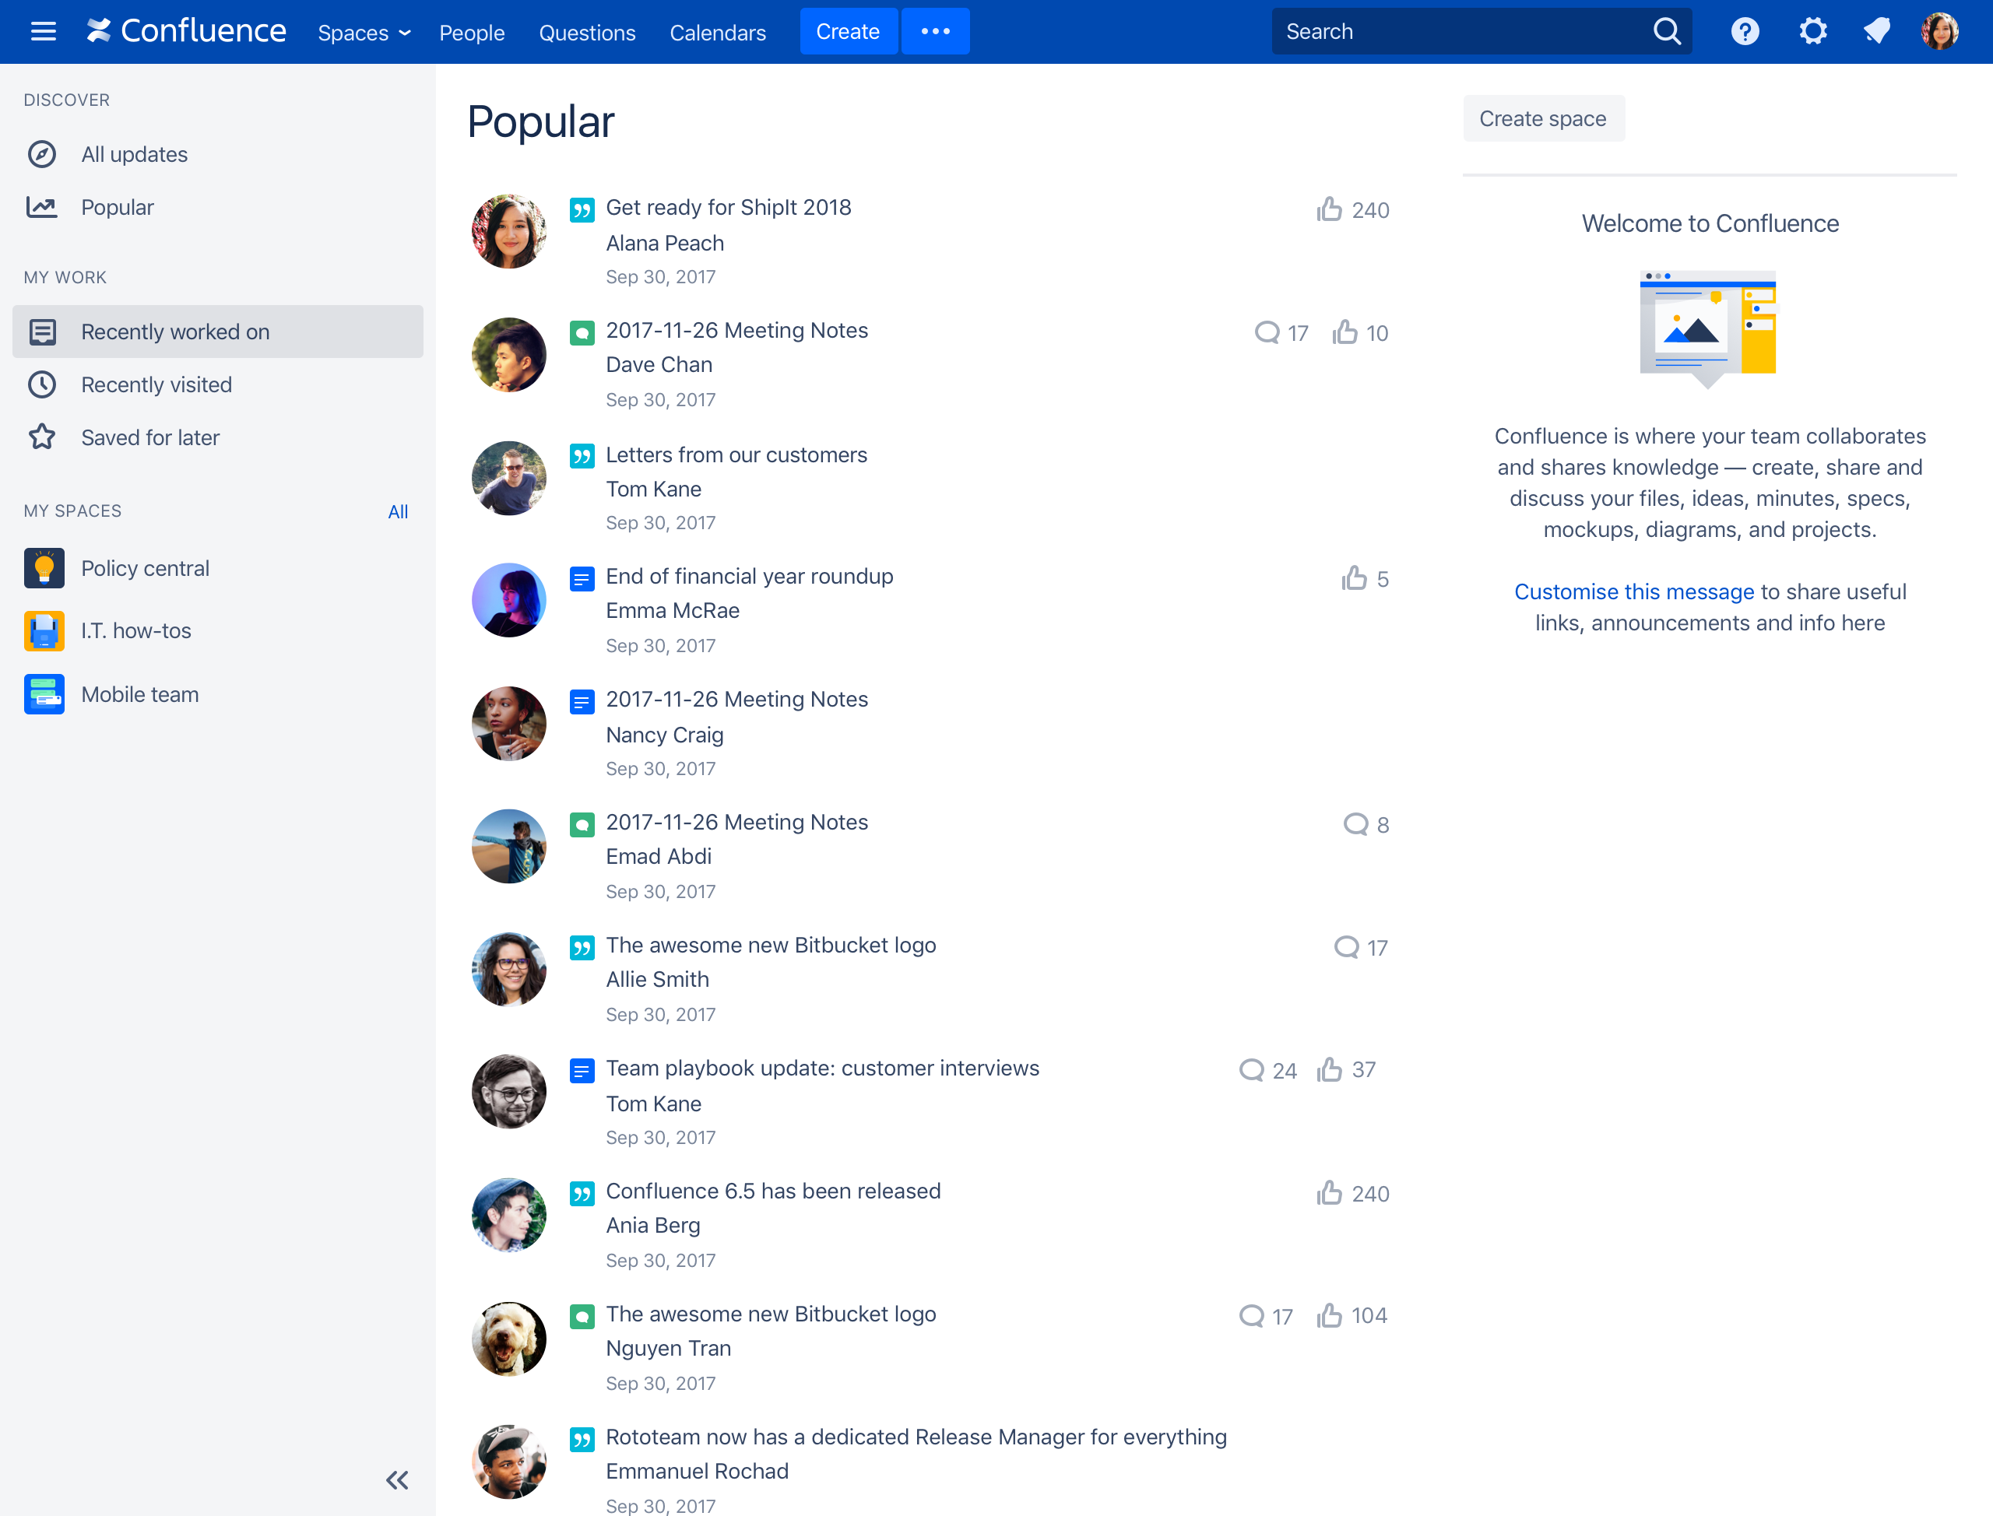This screenshot has height=1516, width=1993.
Task: Open the Questions menu item
Action: click(x=587, y=33)
